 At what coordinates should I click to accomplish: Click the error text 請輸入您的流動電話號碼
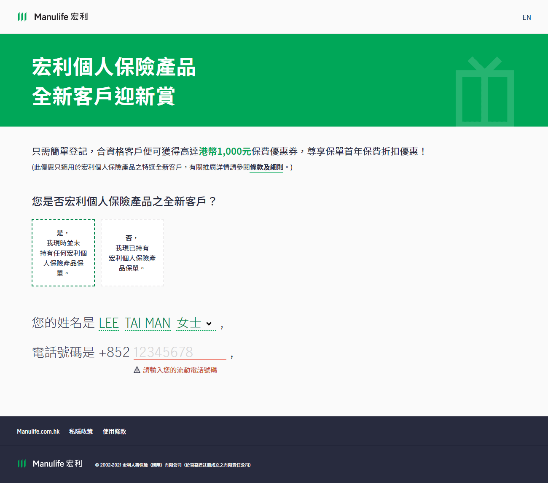(x=180, y=370)
